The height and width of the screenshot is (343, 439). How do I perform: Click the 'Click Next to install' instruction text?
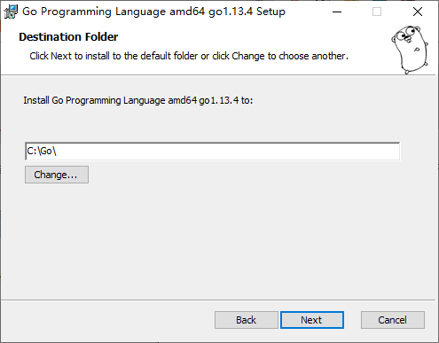pyautogui.click(x=189, y=56)
